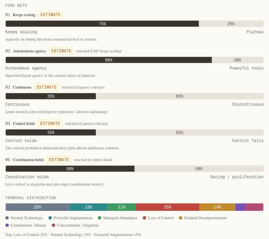Click the 'The control problem is hard' description
The height and width of the screenshot is (239, 269).
point(62,148)
